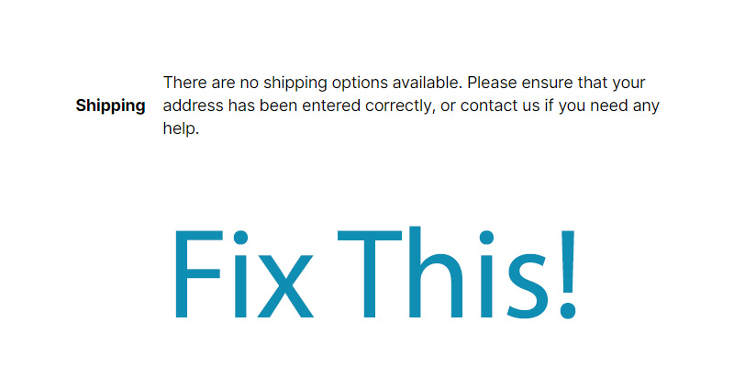734x367 pixels.
Task: Click the letter 's' in This
Action: tap(527, 286)
